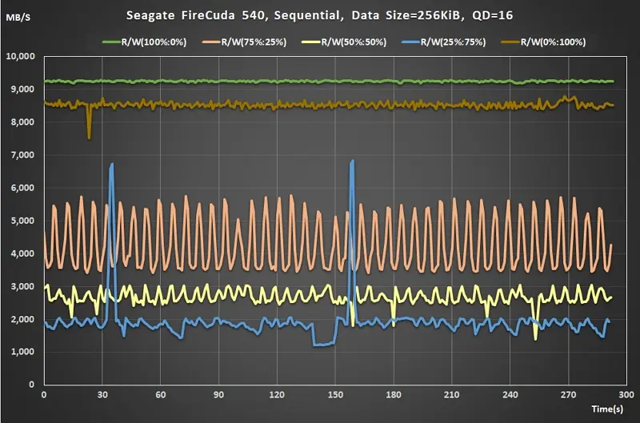Click the 8,000 y-axis value

coord(23,122)
